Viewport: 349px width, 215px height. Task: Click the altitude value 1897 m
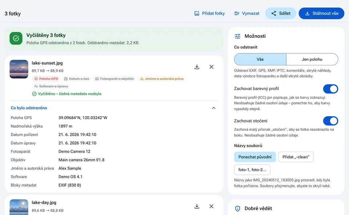click(65, 126)
